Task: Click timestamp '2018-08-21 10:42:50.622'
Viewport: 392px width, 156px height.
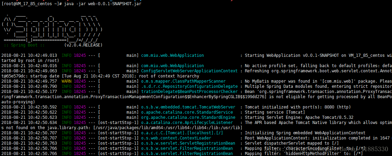Action: [29, 112]
